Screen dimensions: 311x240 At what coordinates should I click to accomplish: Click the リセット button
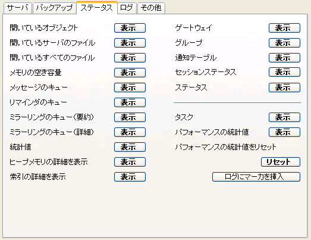(281, 162)
